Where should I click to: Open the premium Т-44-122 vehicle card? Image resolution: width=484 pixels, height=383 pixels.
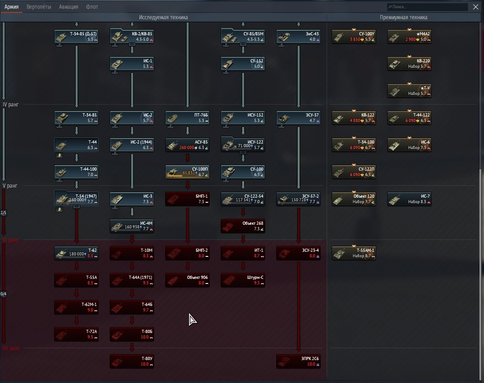tap(409, 118)
